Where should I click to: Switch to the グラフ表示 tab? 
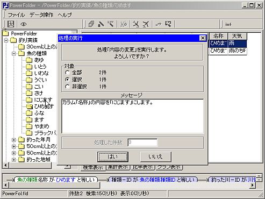tap(169, 167)
